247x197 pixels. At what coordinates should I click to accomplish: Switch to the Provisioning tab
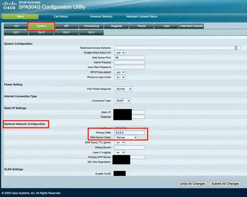pos(91,26)
